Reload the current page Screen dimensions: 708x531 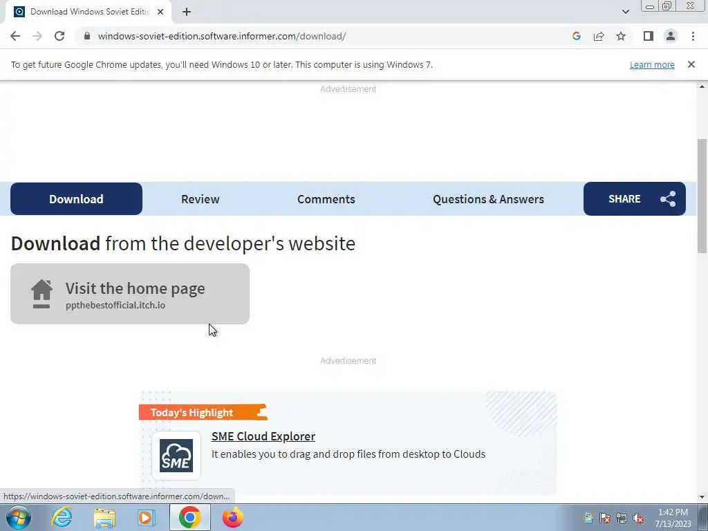pyautogui.click(x=59, y=36)
